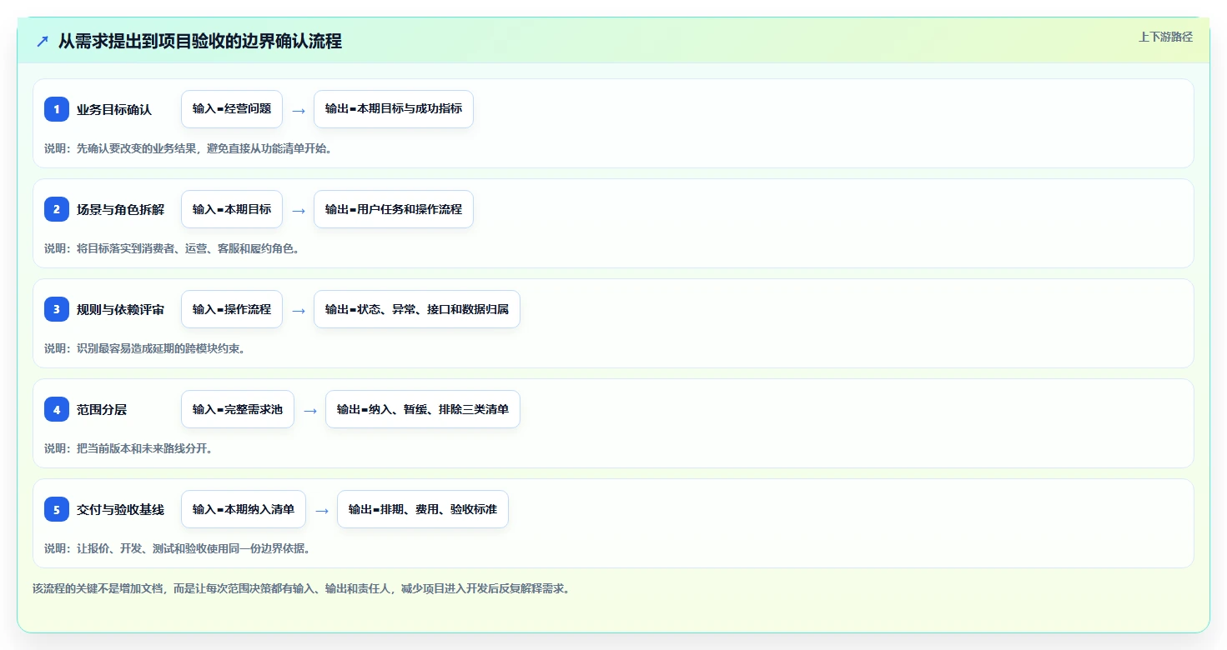Image resolution: width=1227 pixels, height=650 pixels.
Task: Click the 业务目标确认 step title
Action: tap(114, 109)
